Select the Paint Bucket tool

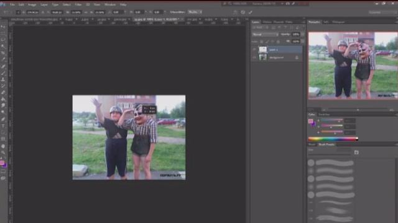3,99
